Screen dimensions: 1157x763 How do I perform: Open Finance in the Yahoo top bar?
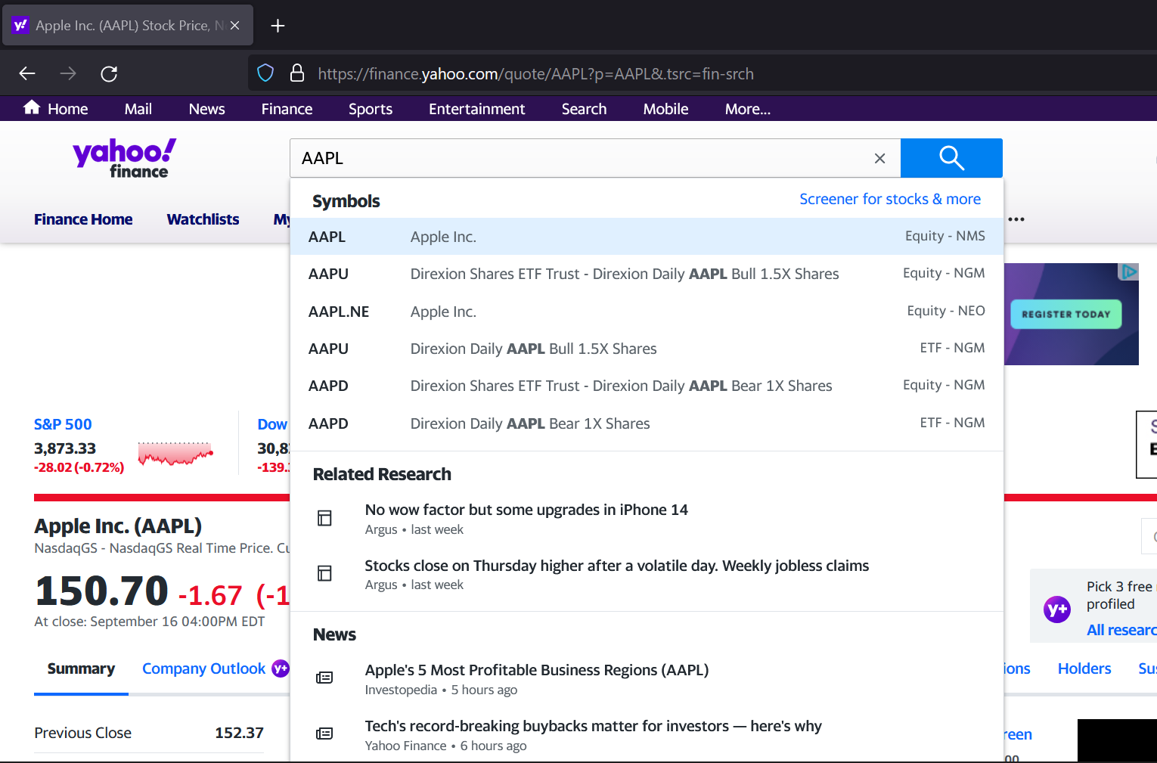coord(287,109)
